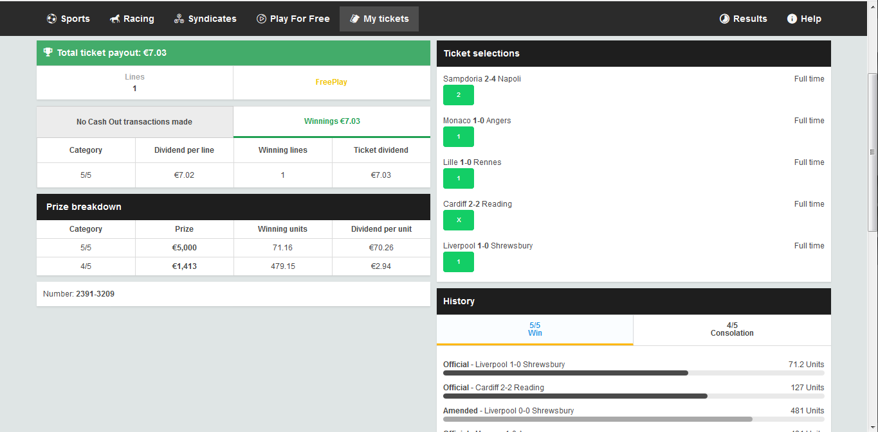Click the Results pie chart icon
This screenshot has width=878, height=432.
724,19
